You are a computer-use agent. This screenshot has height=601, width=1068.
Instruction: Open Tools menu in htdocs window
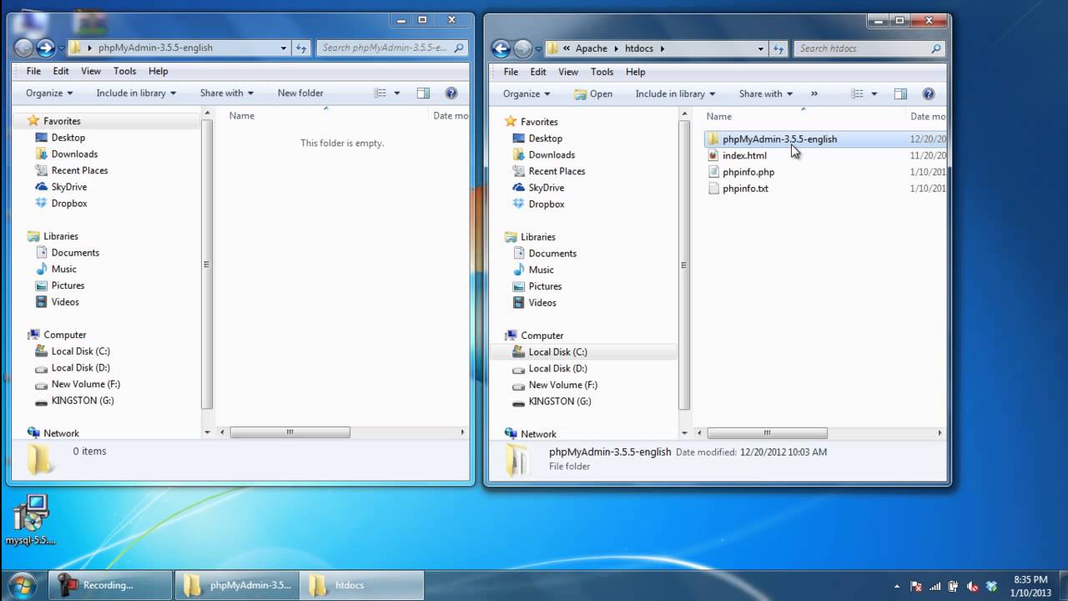coord(602,72)
